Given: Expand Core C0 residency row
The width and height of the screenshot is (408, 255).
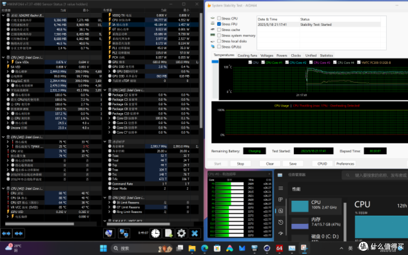Looking at the screenshot, I should click(110, 118).
